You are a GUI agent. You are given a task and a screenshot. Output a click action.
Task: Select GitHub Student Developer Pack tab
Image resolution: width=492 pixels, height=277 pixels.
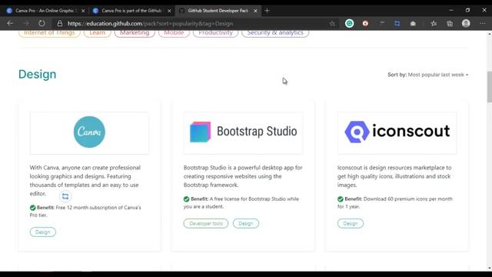[x=218, y=11]
